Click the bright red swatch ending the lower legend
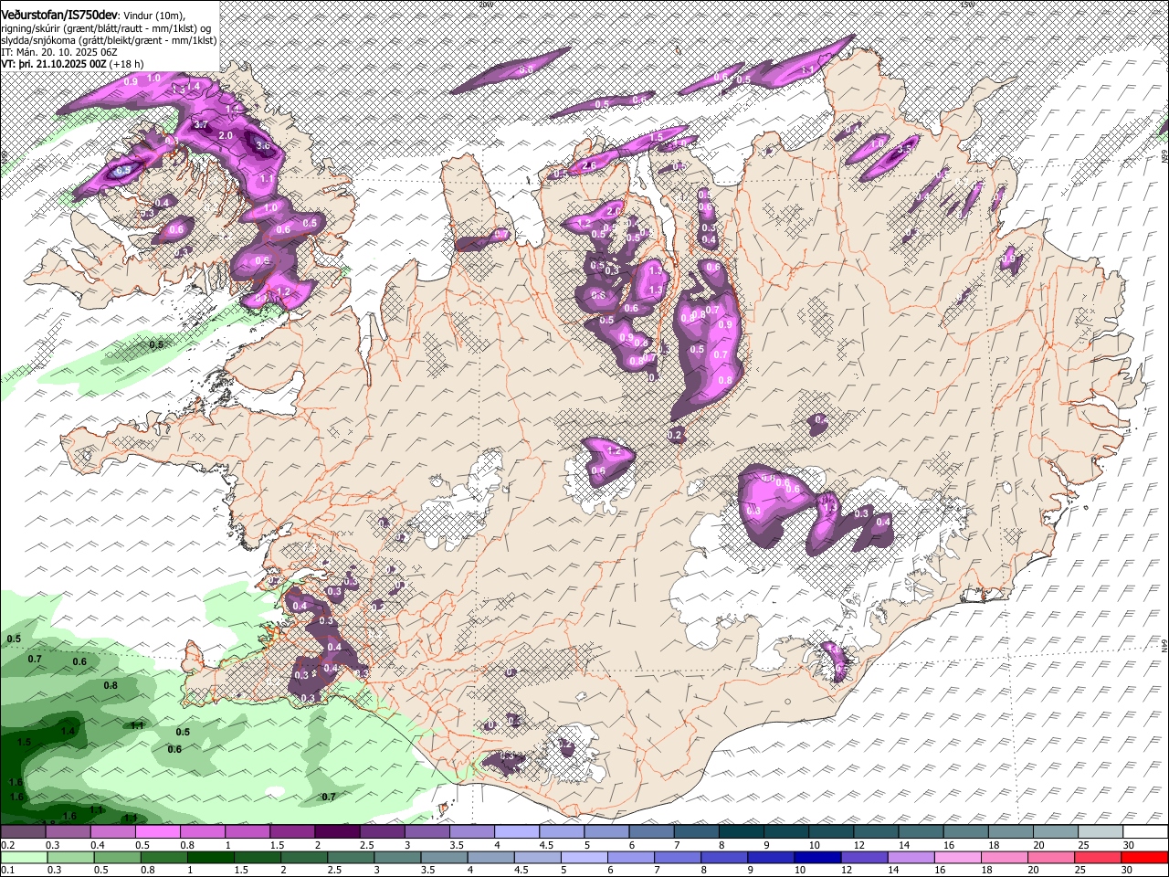This screenshot has width=1169, height=877. point(1143,857)
